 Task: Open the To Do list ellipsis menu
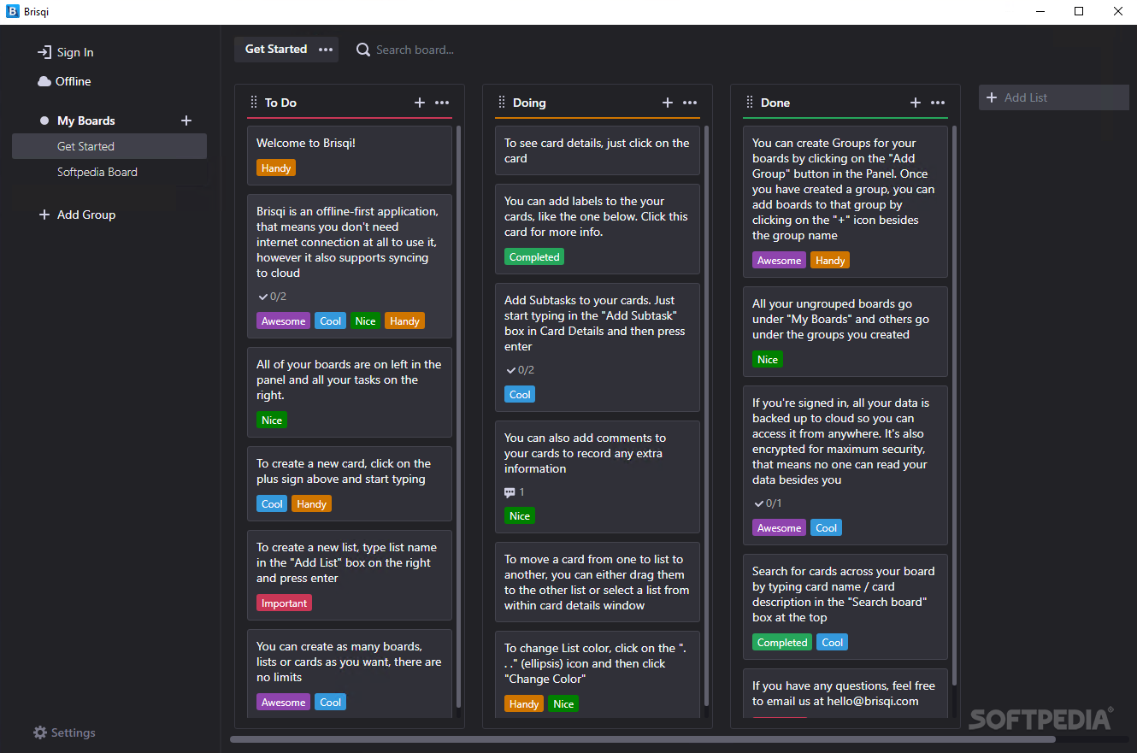pyautogui.click(x=442, y=103)
